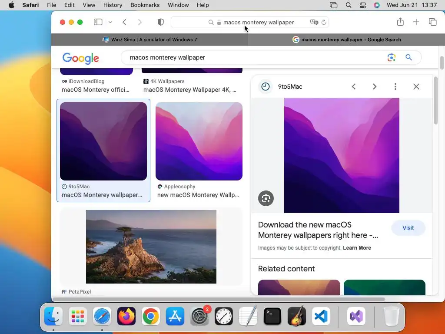The image size is (445, 334).
Task: Open System Settings from the Dock
Action: [x=199, y=316]
